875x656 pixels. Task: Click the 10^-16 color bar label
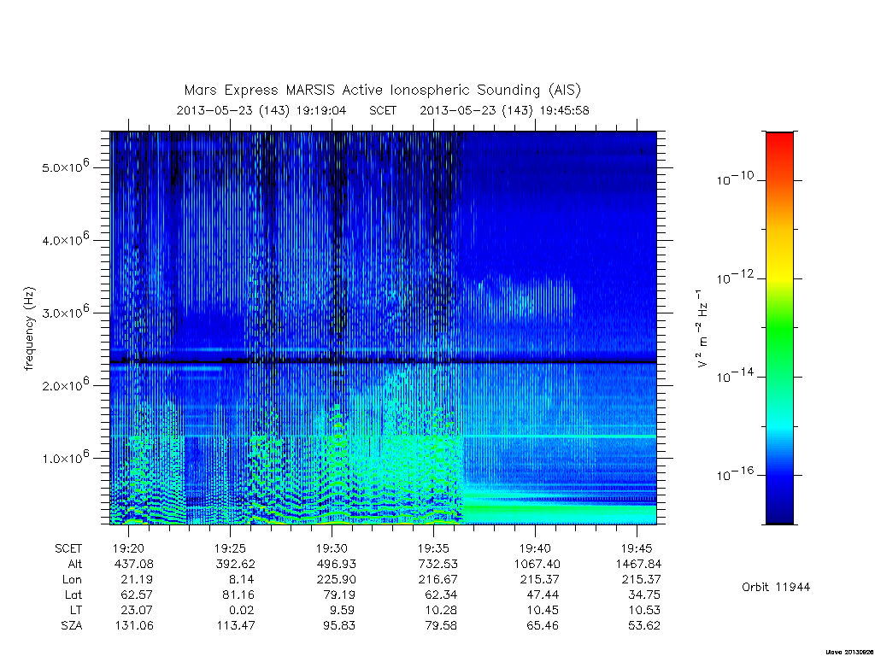[736, 474]
